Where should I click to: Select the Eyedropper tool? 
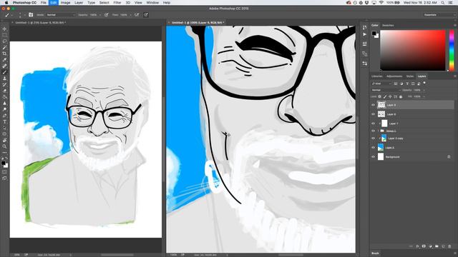pyautogui.click(x=4, y=60)
